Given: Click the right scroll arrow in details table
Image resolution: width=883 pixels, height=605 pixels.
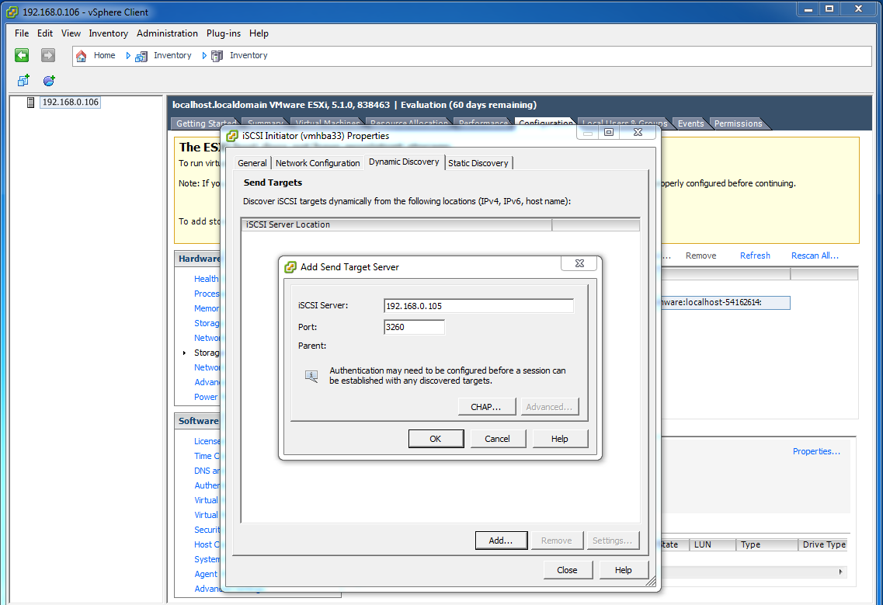Looking at the screenshot, I should (841, 572).
